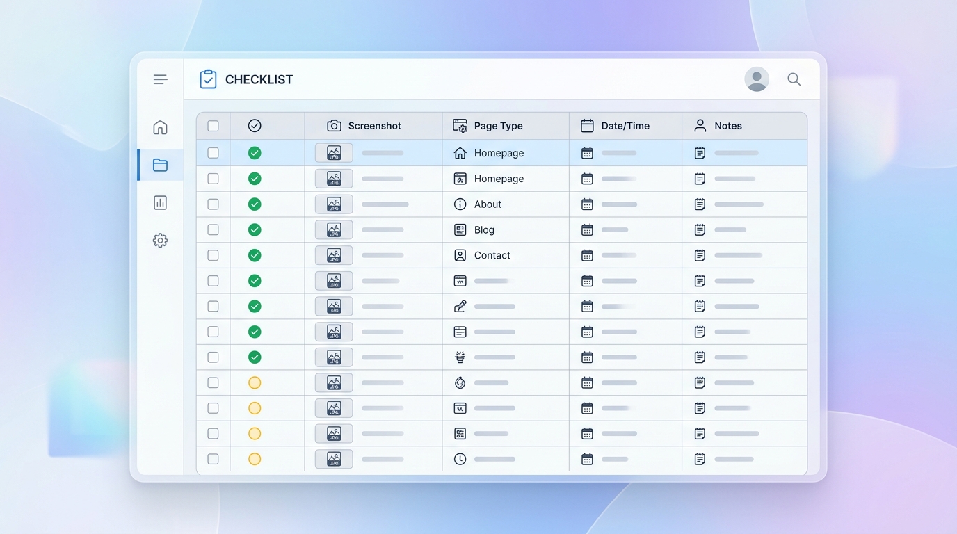Viewport: 957px width, 534px height.
Task: Check the house-icon Homepage row checkbox
Action: (x=213, y=153)
